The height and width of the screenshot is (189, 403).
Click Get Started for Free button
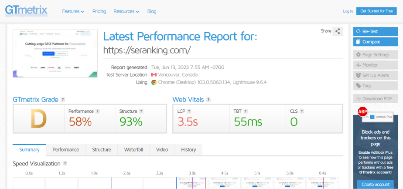(x=376, y=11)
